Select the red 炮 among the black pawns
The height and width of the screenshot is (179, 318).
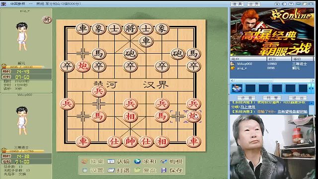point(83,66)
